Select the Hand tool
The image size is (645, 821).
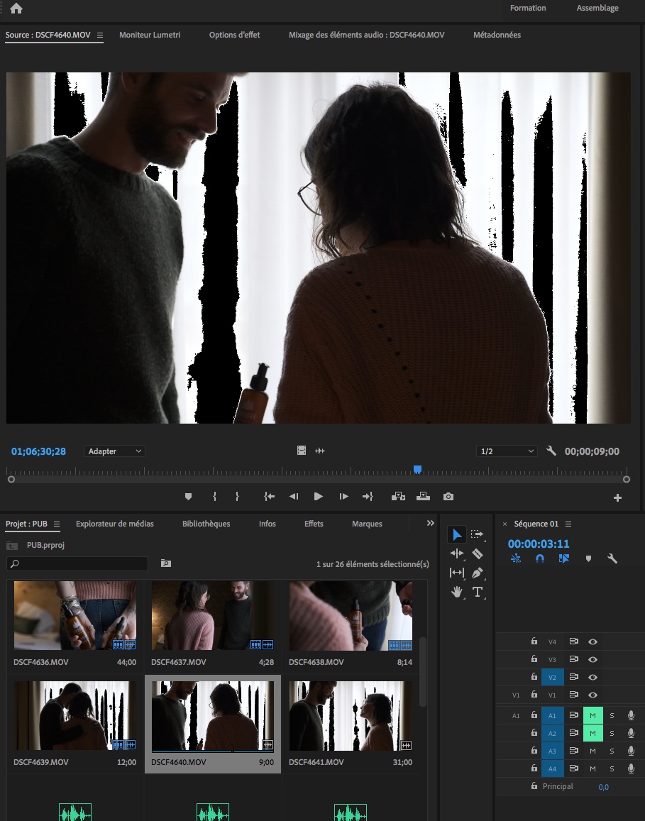tap(456, 593)
